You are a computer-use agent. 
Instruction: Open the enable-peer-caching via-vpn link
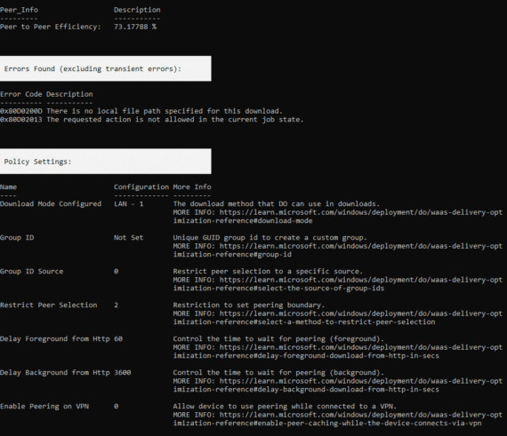pos(338,419)
